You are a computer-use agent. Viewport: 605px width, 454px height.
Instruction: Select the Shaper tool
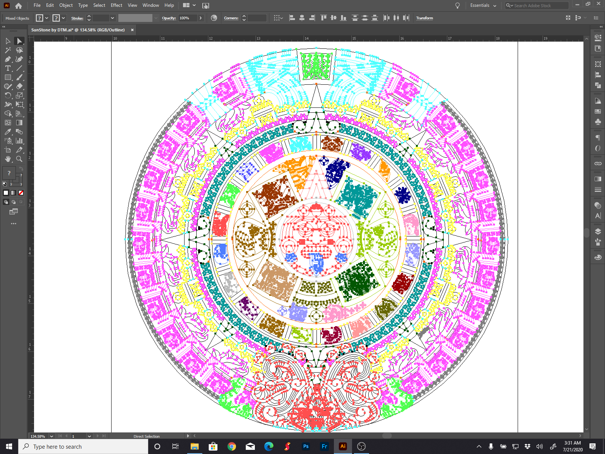(8, 86)
